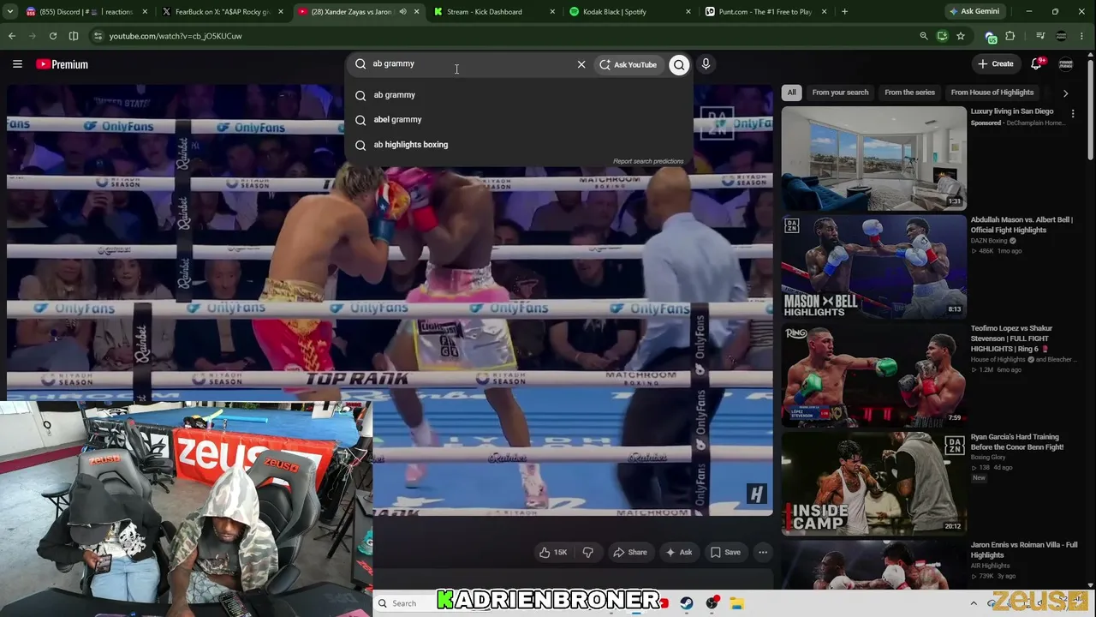This screenshot has height=617, width=1096.
Task: Toggle the browser side panel
Action: tap(74, 36)
